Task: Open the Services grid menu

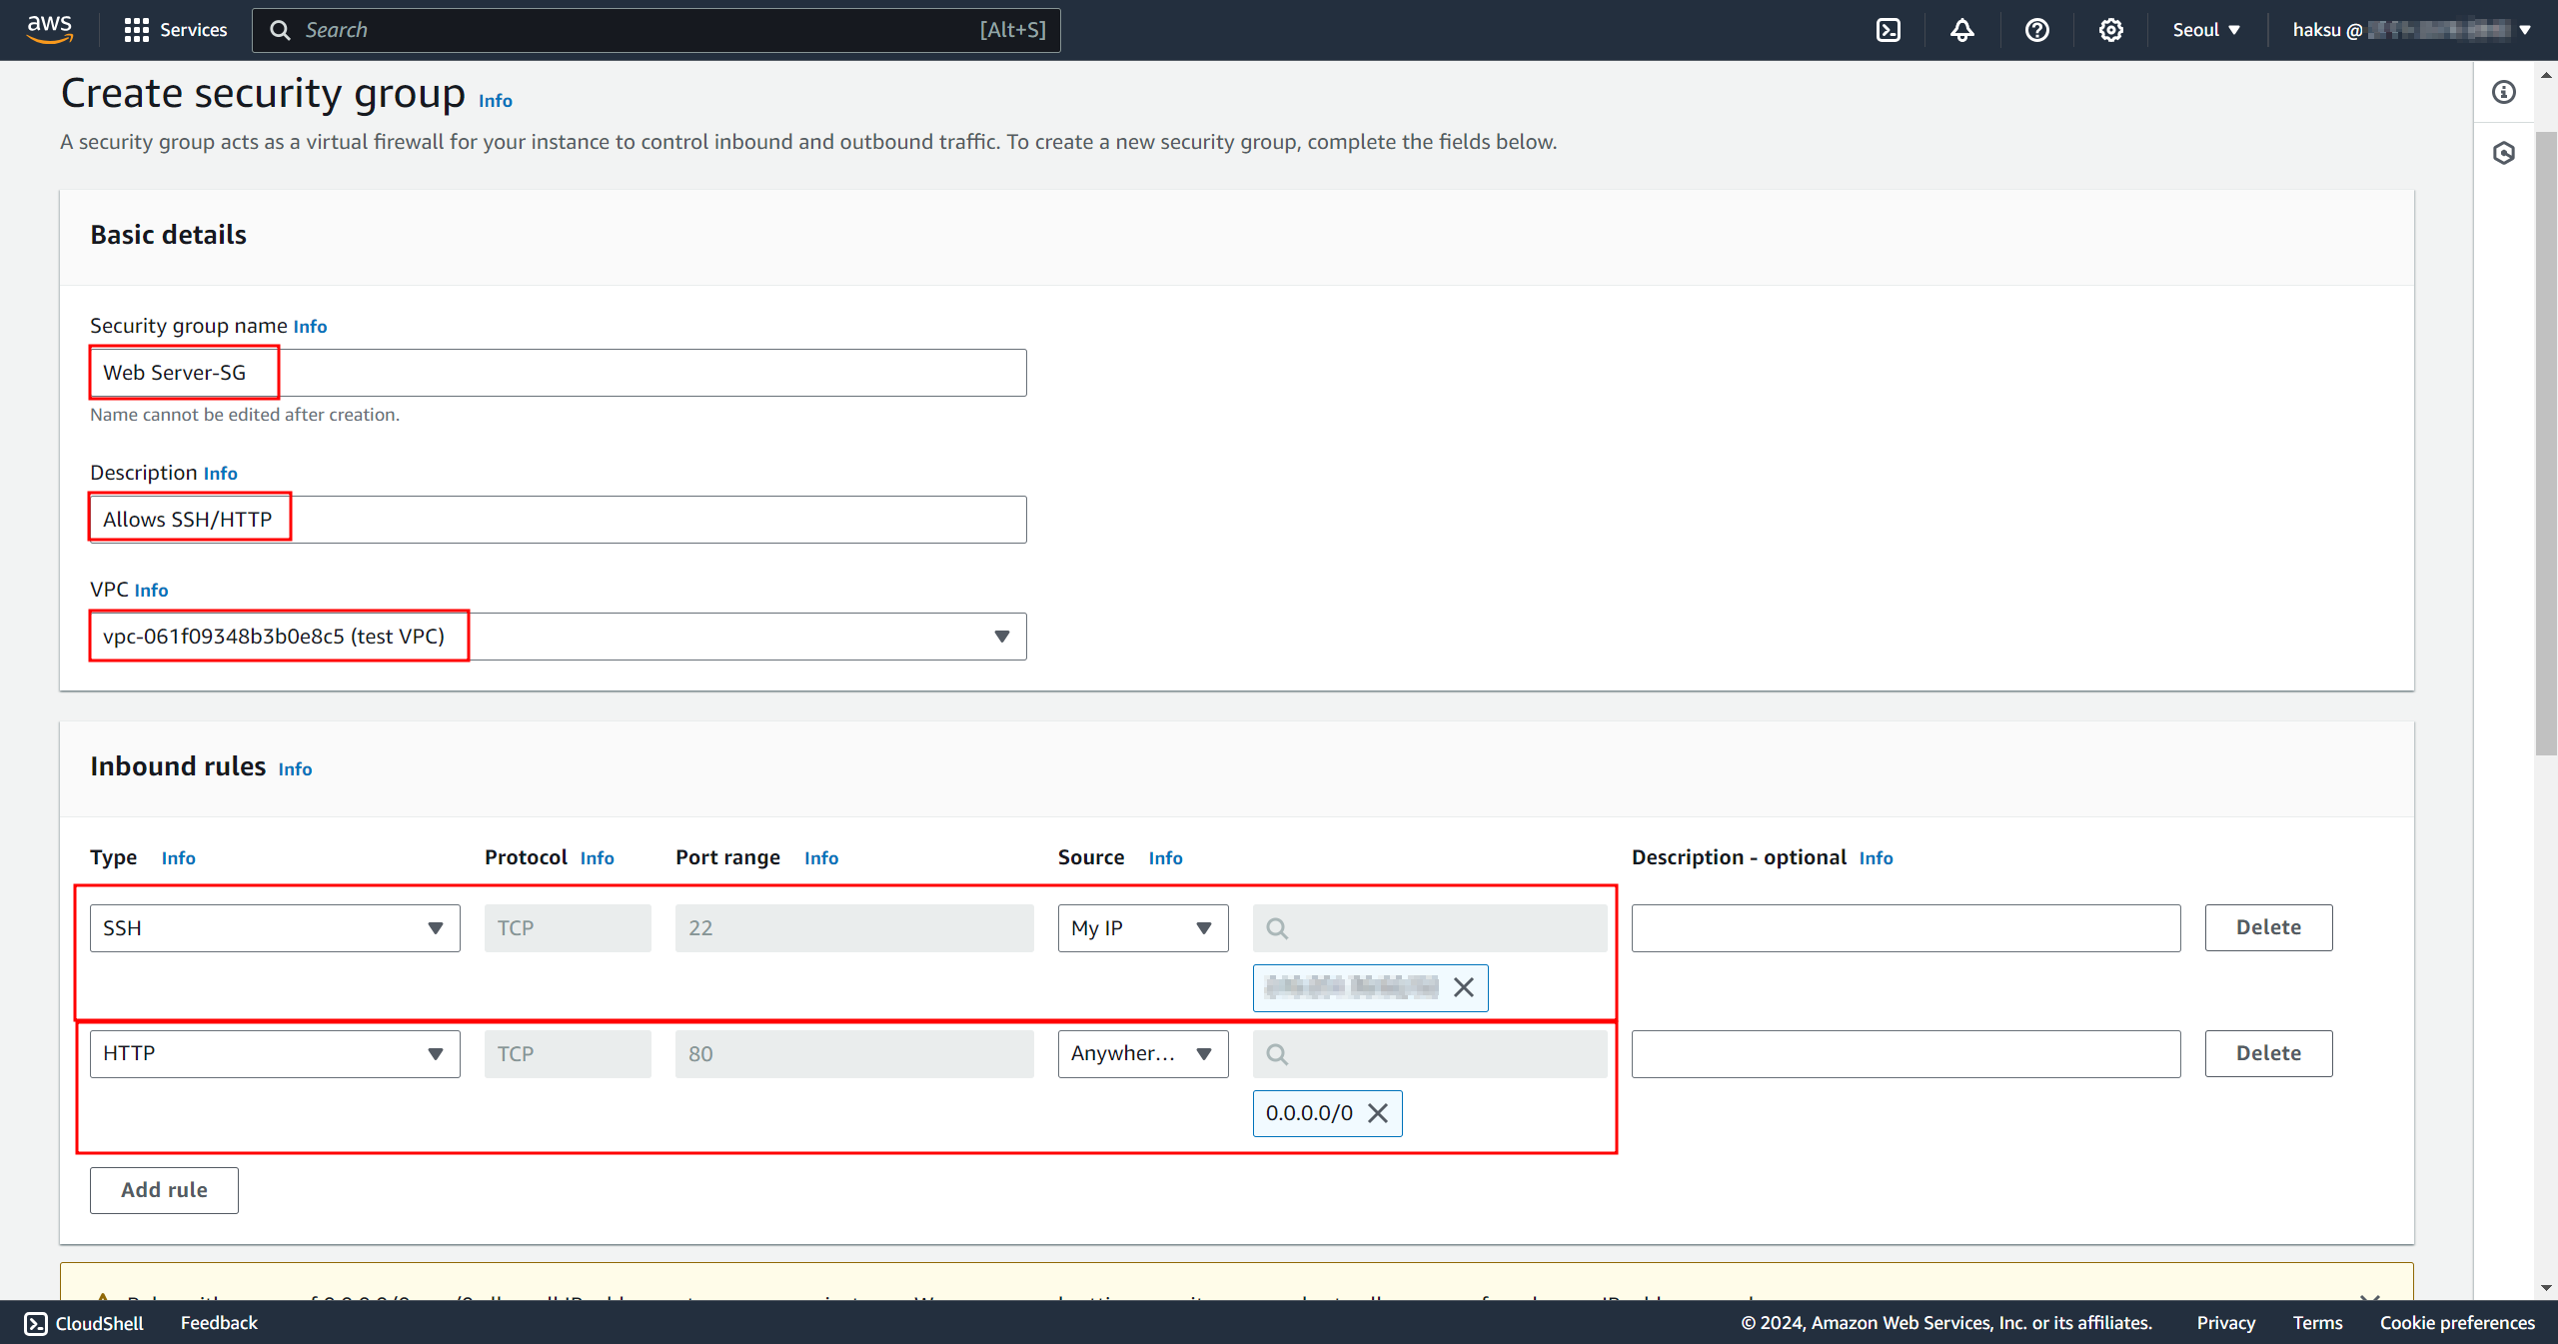Action: tap(176, 30)
